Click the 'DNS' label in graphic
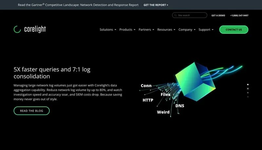This screenshot has width=262, height=150. [180, 106]
